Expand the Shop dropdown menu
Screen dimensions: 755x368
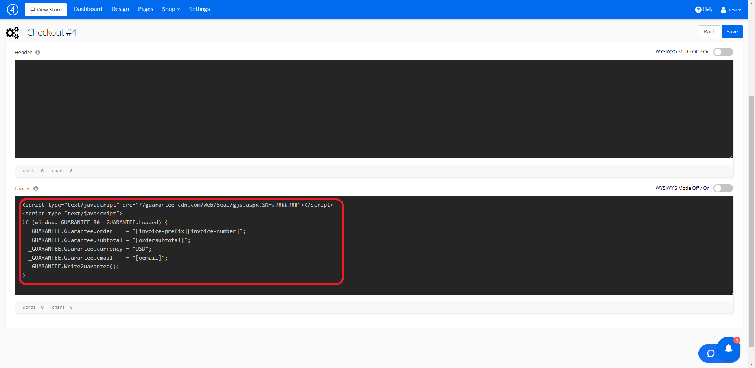[x=171, y=9]
